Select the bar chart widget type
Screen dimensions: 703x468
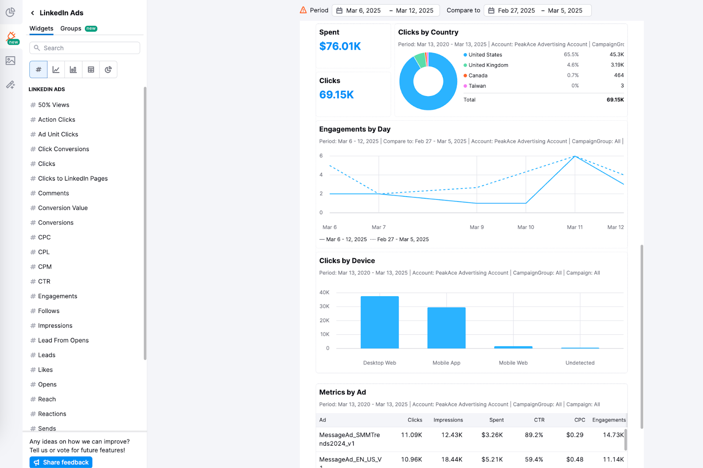(x=73, y=69)
